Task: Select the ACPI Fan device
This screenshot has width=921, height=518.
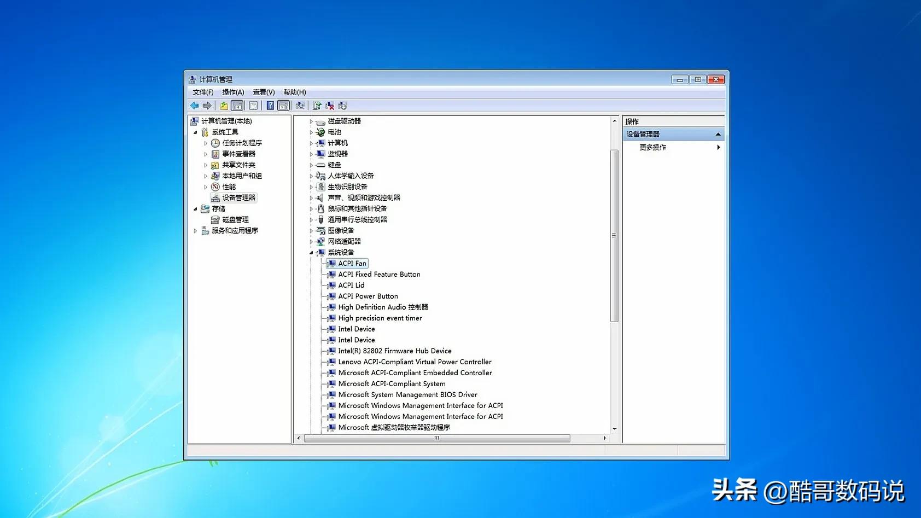Action: point(352,263)
